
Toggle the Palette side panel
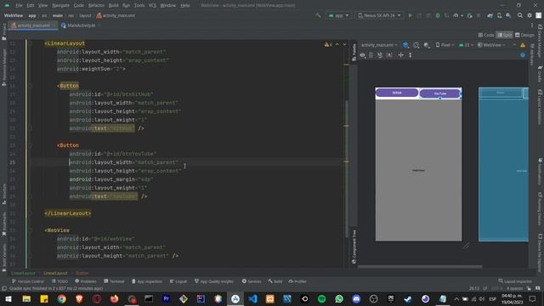(354, 53)
